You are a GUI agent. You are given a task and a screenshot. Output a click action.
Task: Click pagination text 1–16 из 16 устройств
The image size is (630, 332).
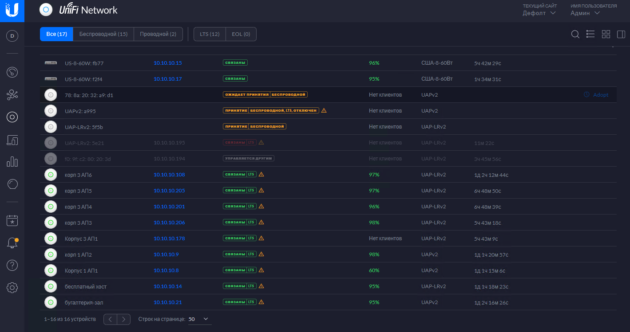point(70,319)
